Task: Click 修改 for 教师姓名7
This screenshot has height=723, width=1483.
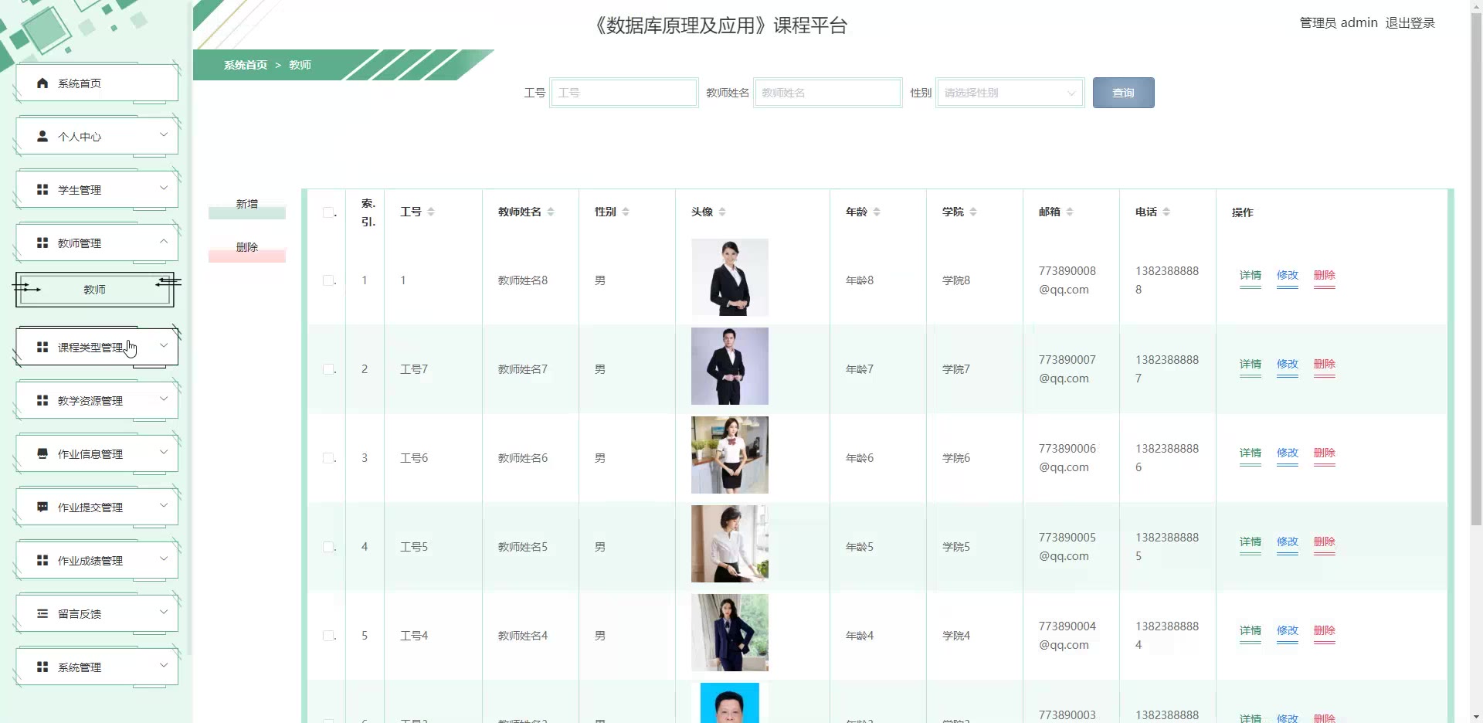Action: [x=1288, y=365]
